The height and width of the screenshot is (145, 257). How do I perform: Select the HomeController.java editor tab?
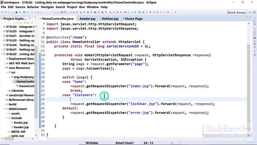[57, 19]
